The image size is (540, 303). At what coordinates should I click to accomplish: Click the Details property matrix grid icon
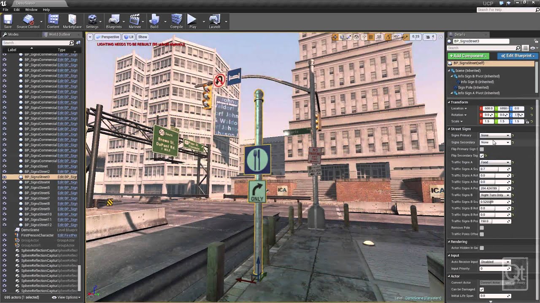point(525,48)
